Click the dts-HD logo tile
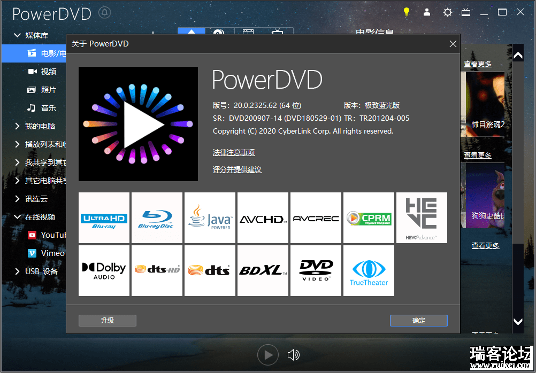Viewport: 536px width, 373px height. (x=157, y=270)
